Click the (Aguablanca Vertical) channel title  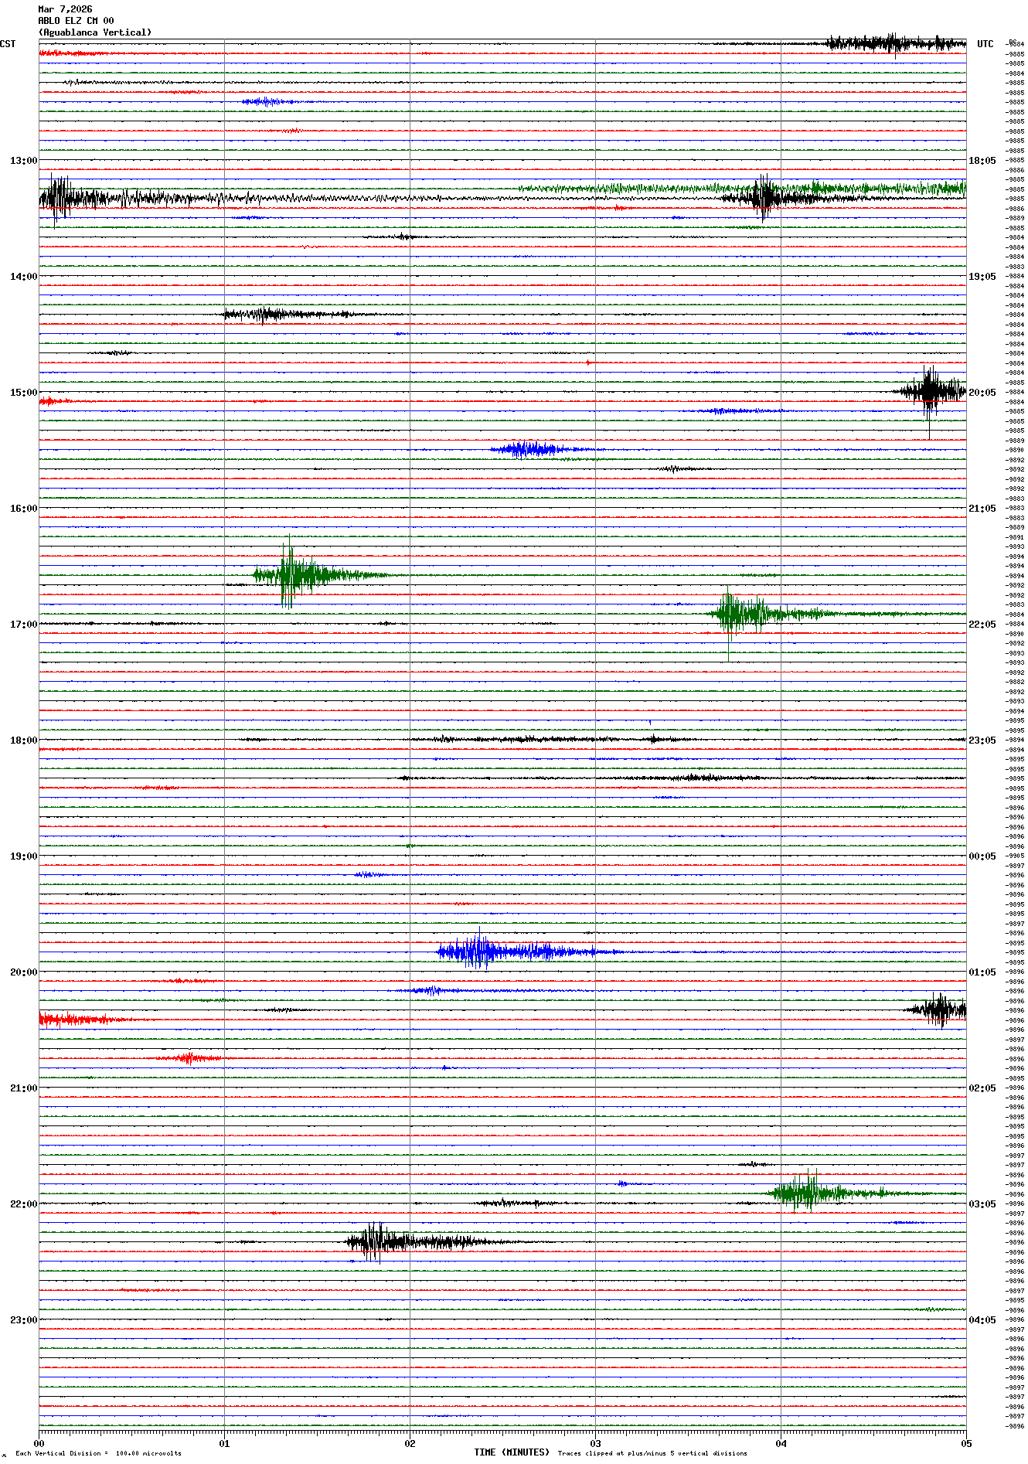click(95, 32)
